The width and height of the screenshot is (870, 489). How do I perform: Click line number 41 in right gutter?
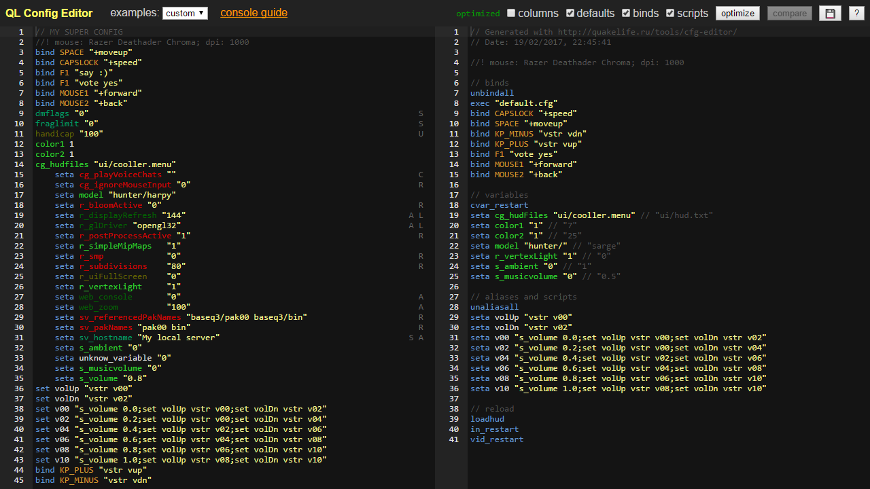tap(454, 439)
